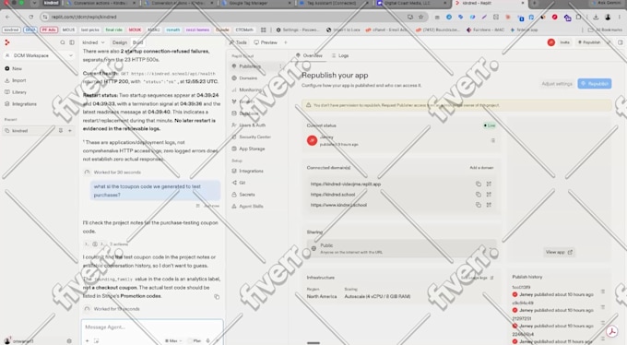
Task: Click the browser back arrow
Action: click(x=7, y=17)
